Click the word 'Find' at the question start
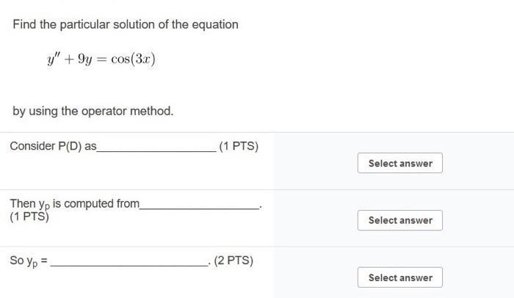Image resolution: width=514 pixels, height=298 pixels. pos(24,24)
